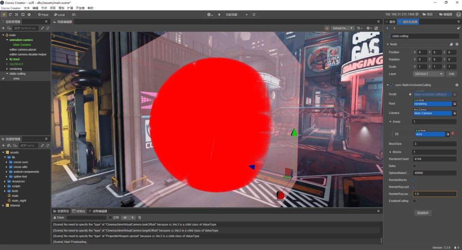462x250 pixels.
Task: Open preview platform dropdown in top toolbar
Action: click(x=210, y=15)
